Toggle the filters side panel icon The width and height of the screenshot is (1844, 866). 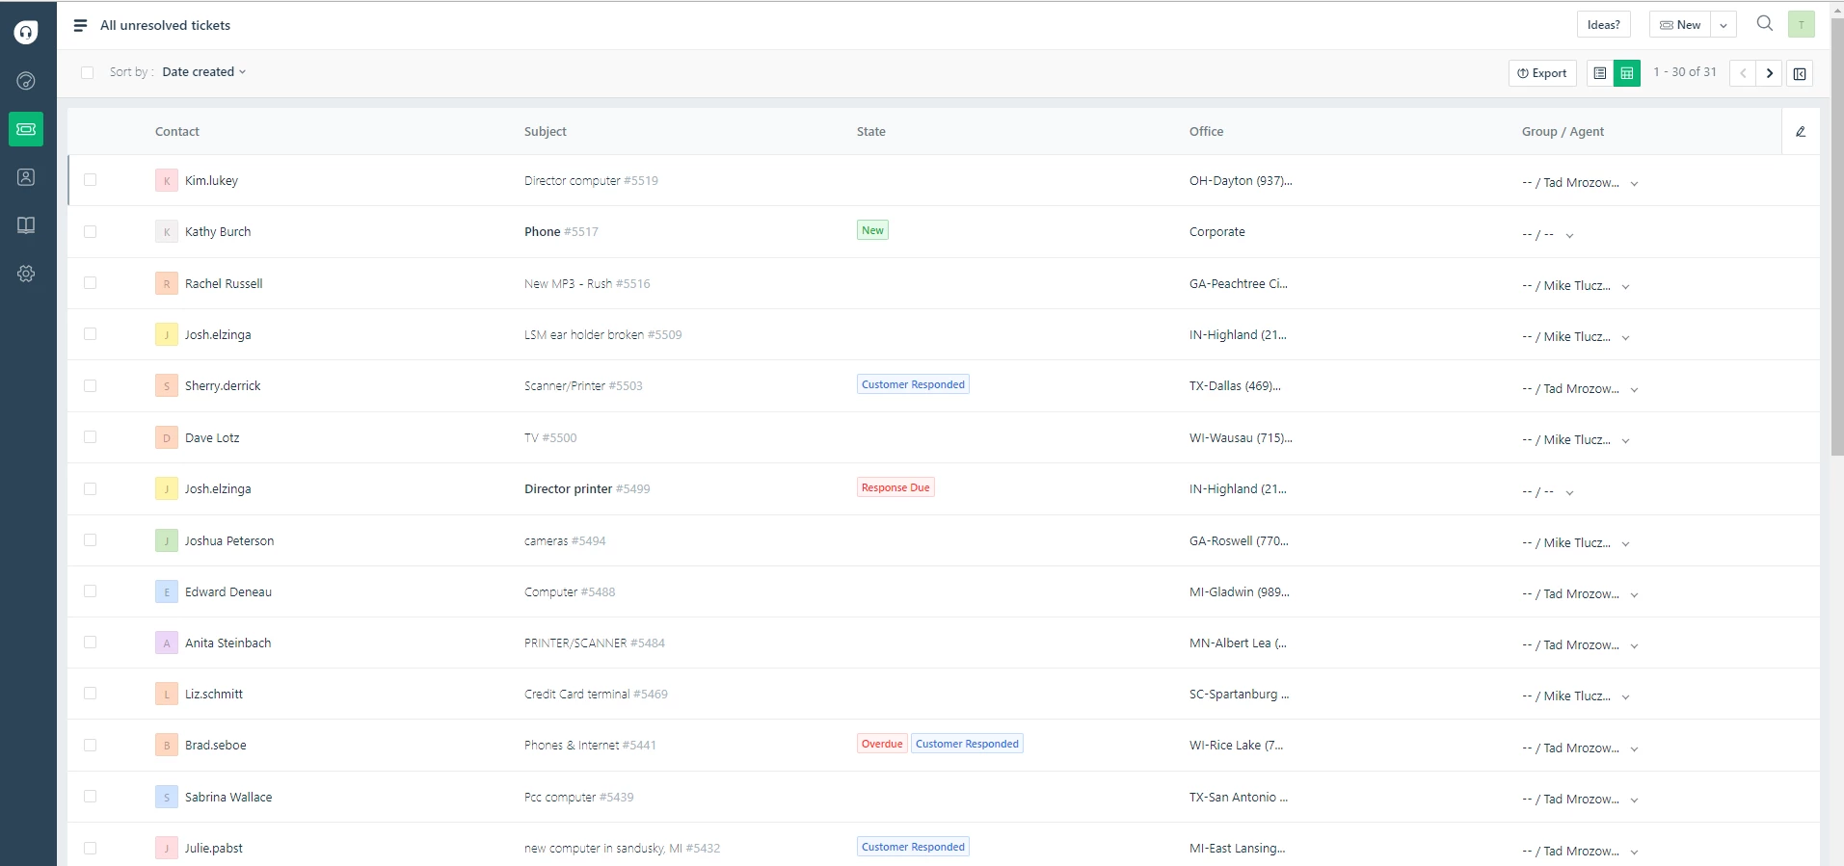1800,73
